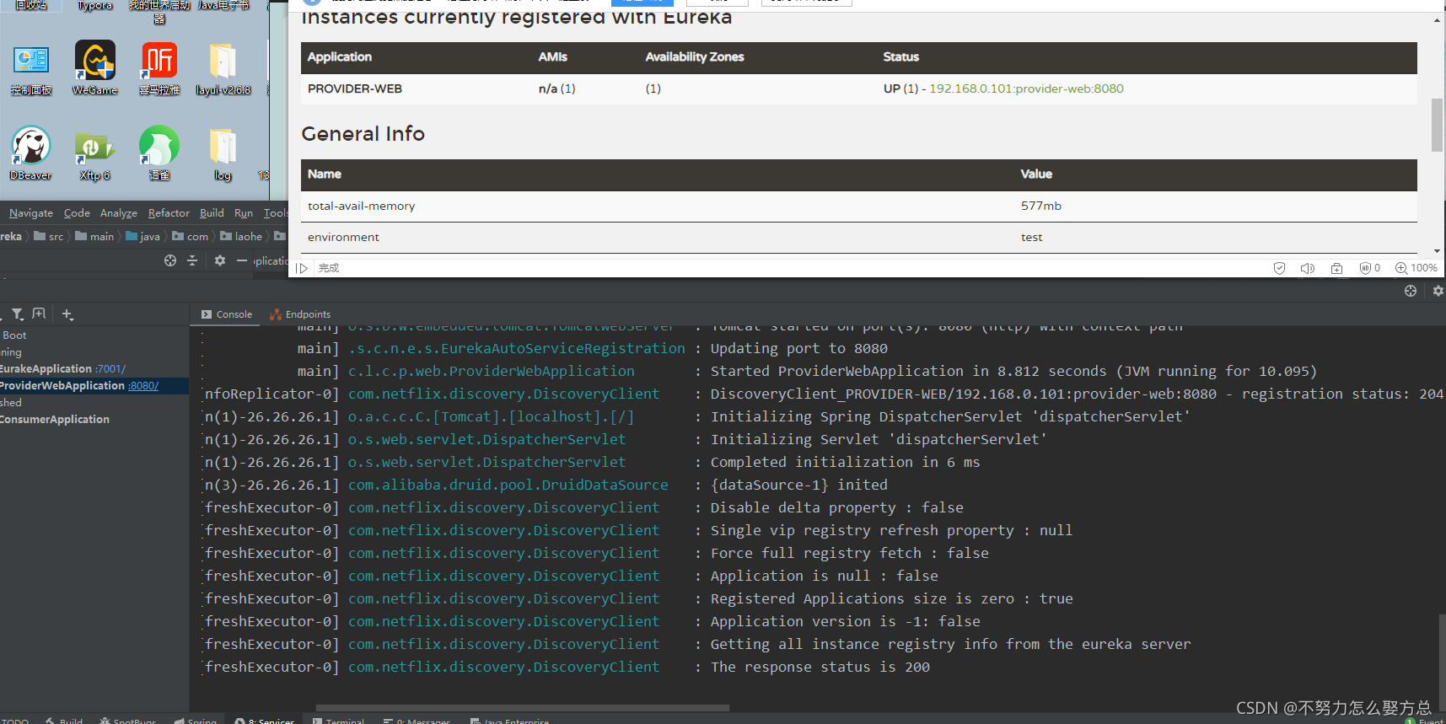Click the browser page vertical scrollbar thumb

click(1438, 125)
